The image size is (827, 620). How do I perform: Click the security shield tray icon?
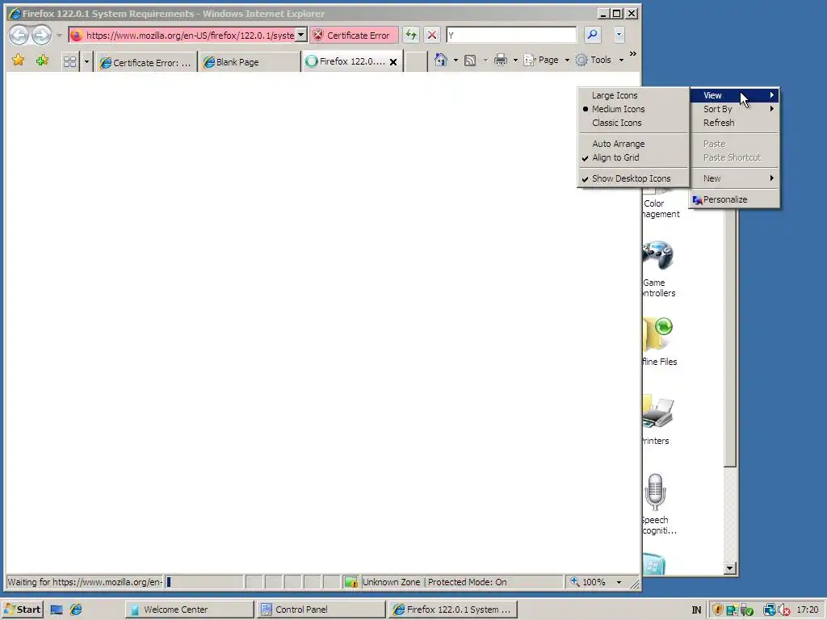(717, 610)
